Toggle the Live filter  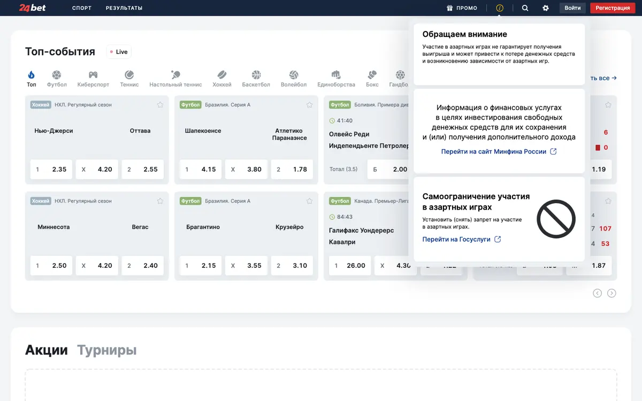click(119, 52)
